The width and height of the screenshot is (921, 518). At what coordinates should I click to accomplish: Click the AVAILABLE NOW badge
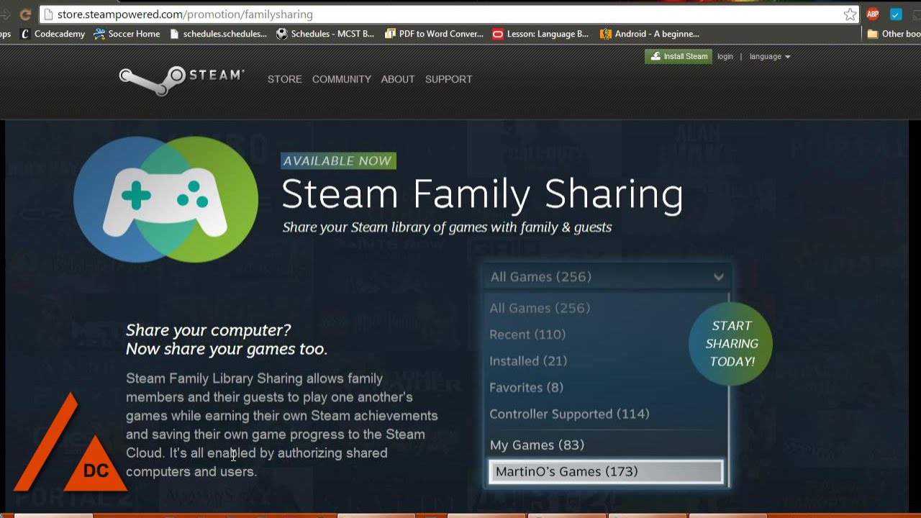pyautogui.click(x=338, y=161)
